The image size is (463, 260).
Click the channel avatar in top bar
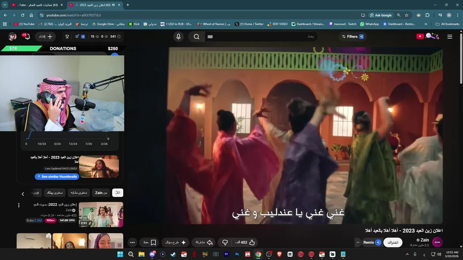click(x=12, y=36)
